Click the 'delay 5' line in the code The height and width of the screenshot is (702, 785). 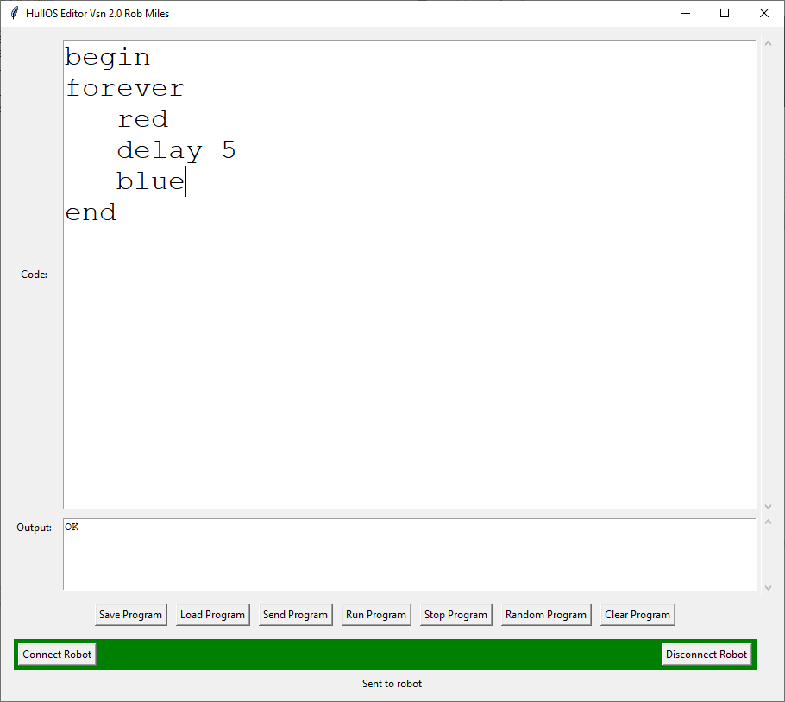(176, 150)
